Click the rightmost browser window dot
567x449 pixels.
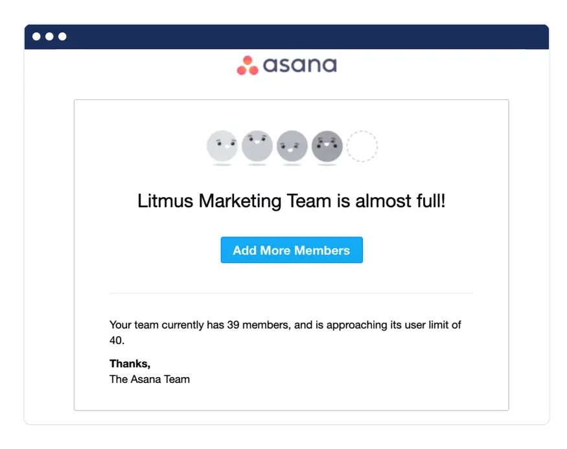(x=61, y=37)
